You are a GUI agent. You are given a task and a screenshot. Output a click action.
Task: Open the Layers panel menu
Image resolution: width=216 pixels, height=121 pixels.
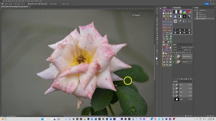pyautogui.click(x=193, y=45)
